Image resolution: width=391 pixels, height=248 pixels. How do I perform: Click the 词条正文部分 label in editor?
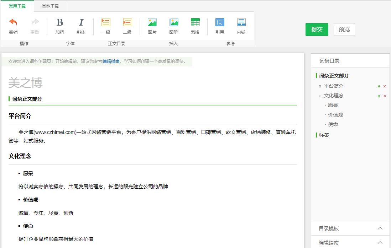27,99
